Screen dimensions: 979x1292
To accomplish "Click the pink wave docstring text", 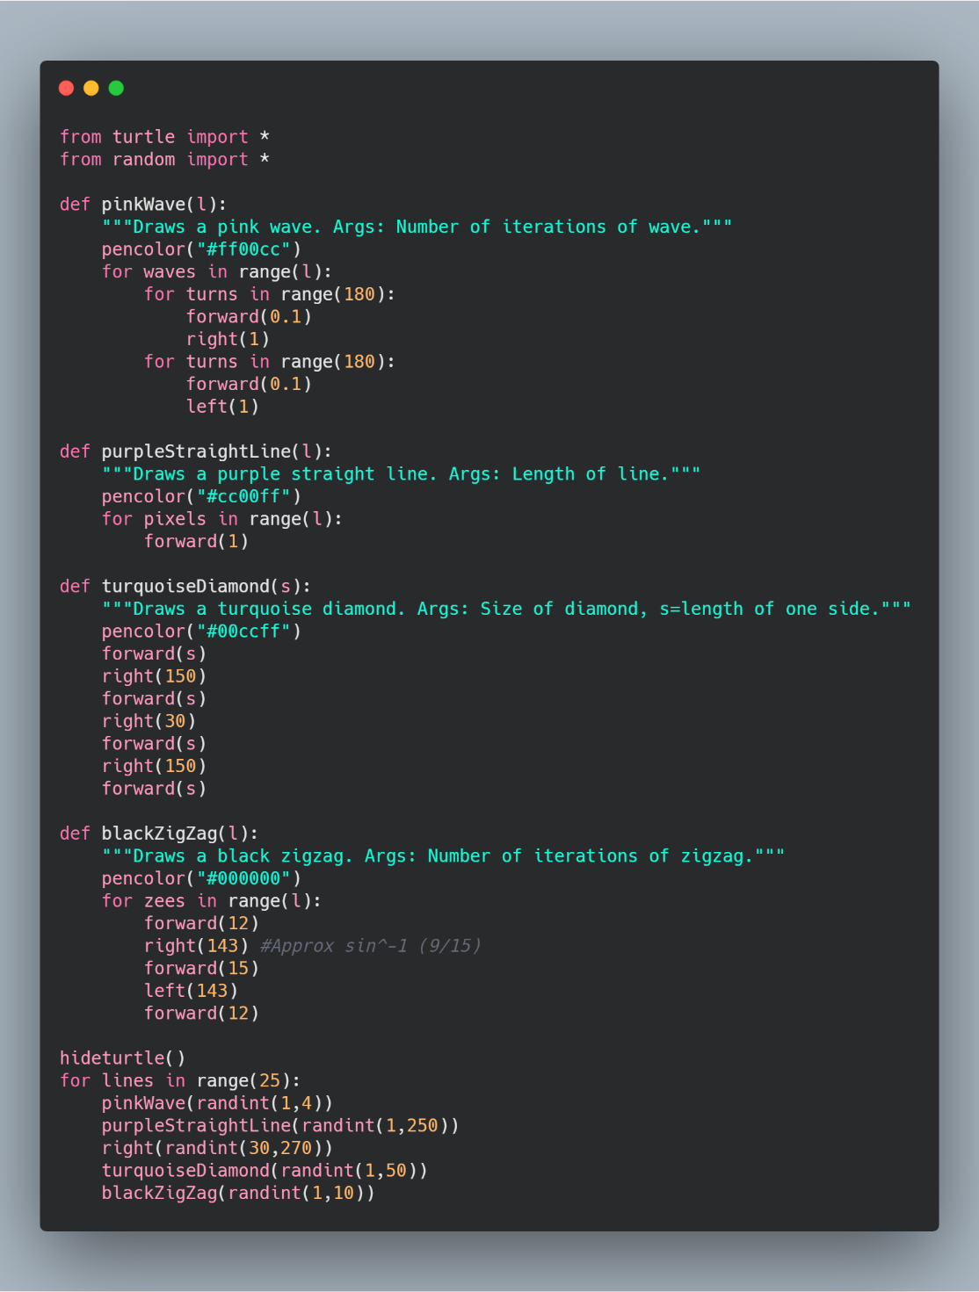I will tap(417, 227).
